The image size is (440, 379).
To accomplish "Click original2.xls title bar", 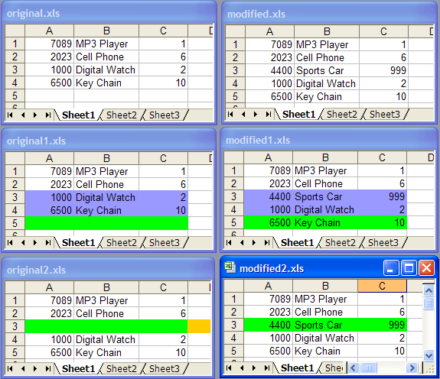I will (x=109, y=270).
